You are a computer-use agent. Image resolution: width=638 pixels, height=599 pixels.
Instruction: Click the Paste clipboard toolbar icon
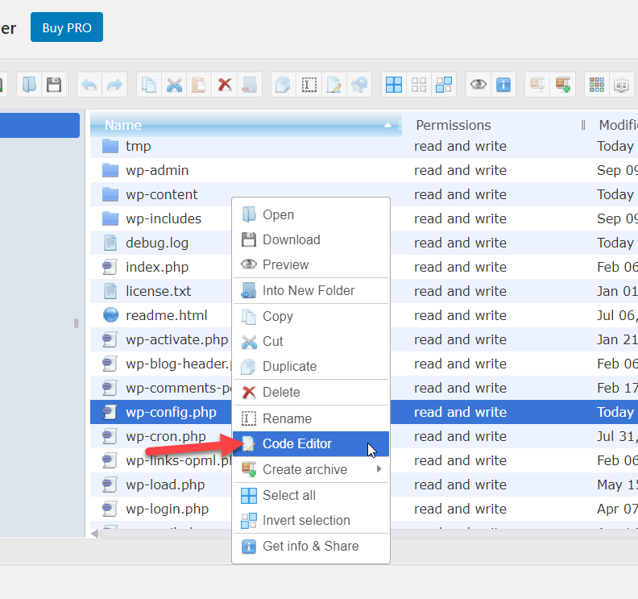pyautogui.click(x=199, y=85)
